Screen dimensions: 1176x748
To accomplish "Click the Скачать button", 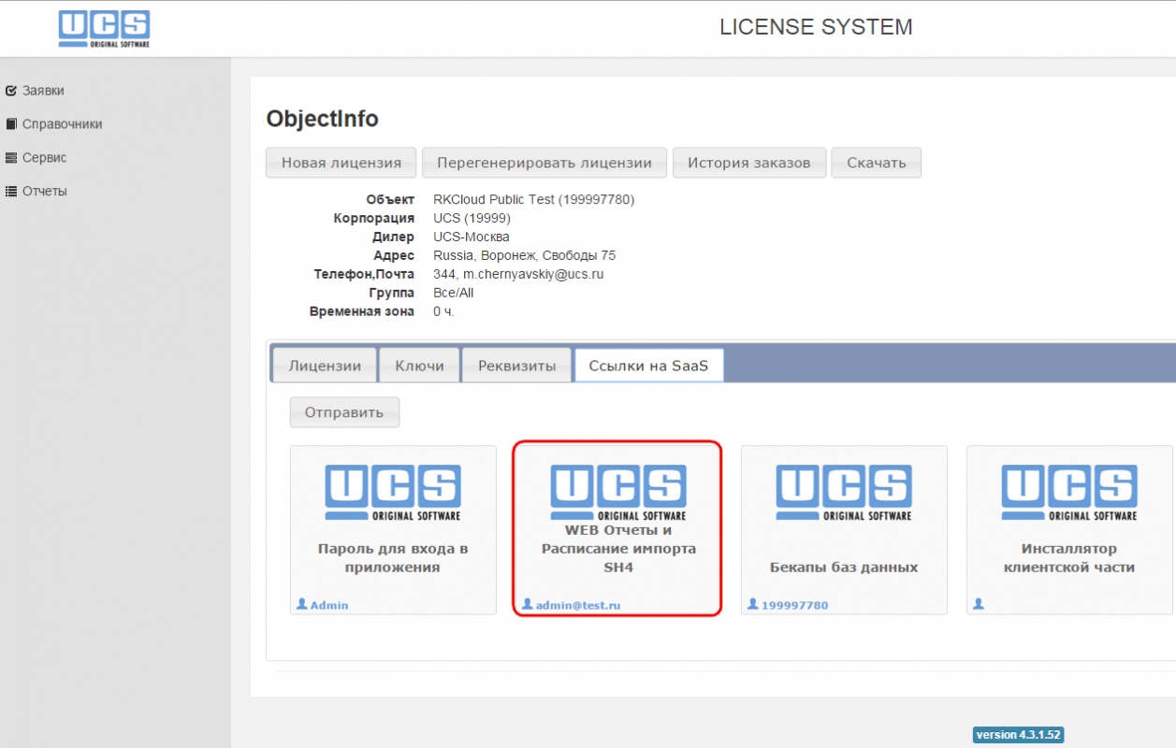I will (x=877, y=163).
